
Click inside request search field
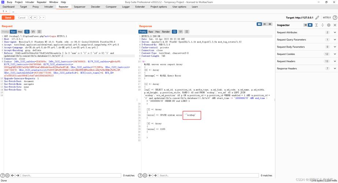click(71, 175)
